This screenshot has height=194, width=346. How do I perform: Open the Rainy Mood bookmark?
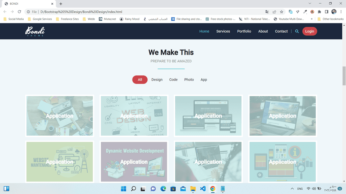click(x=129, y=19)
